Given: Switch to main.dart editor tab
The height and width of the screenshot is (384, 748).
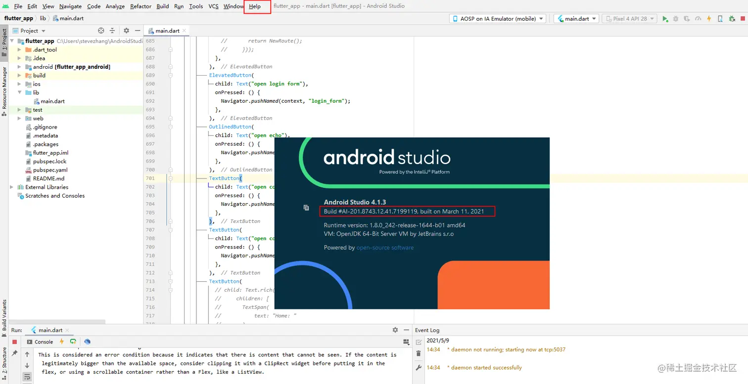Looking at the screenshot, I should click(x=167, y=31).
